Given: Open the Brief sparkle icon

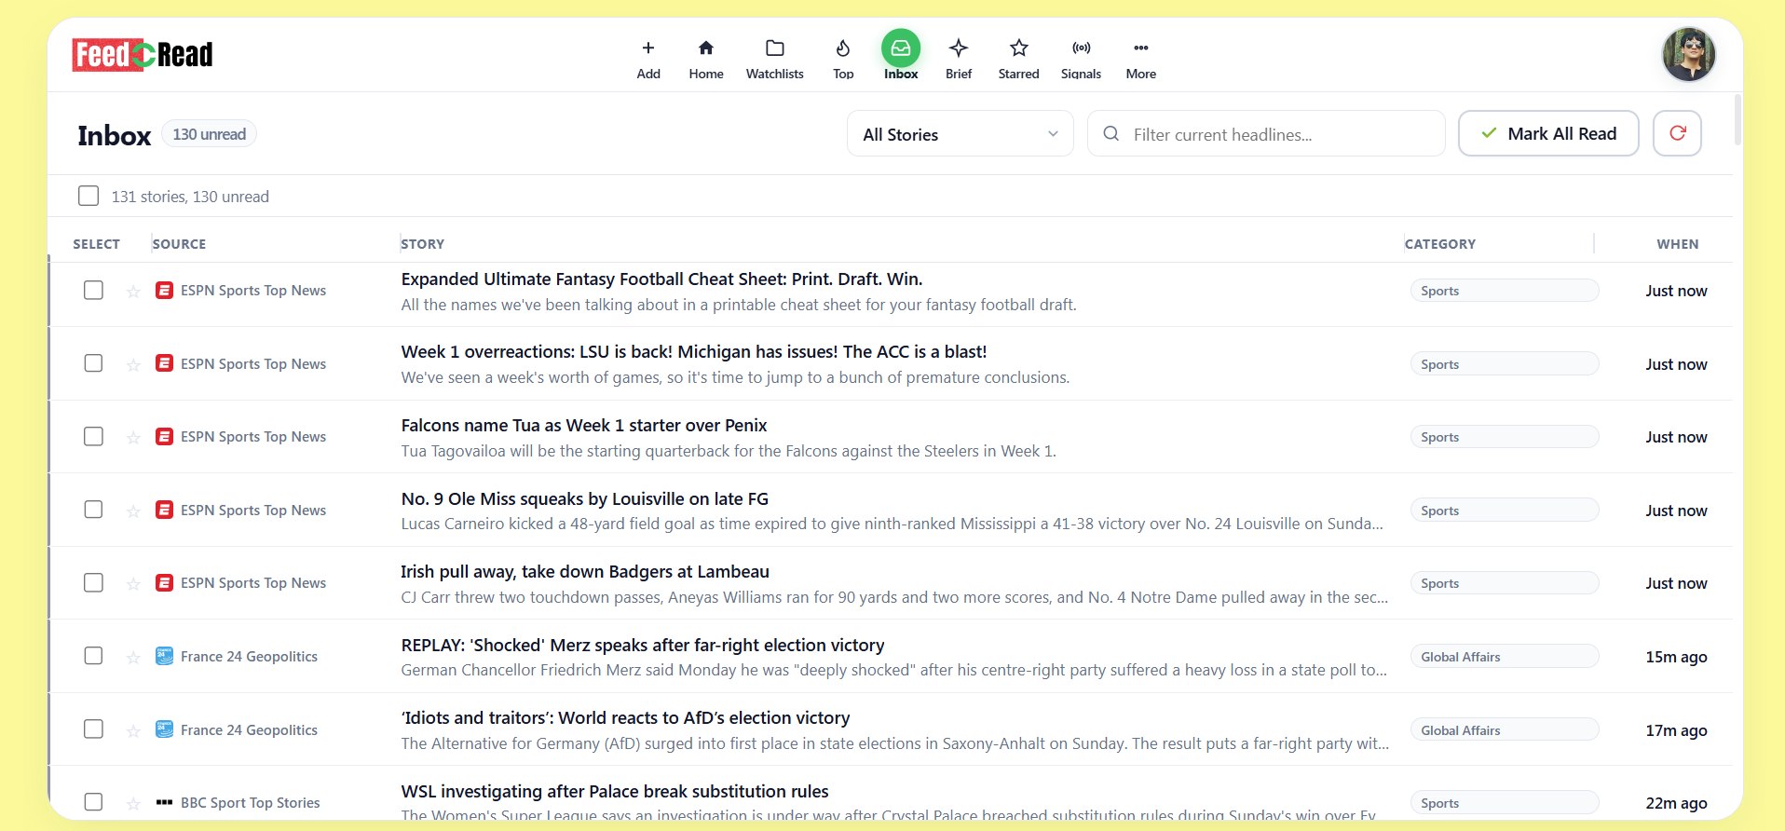Looking at the screenshot, I should tap(959, 48).
